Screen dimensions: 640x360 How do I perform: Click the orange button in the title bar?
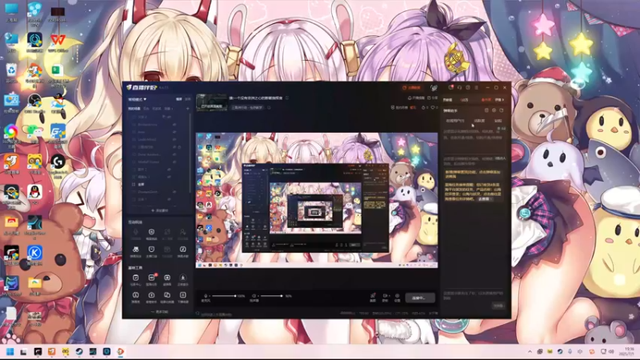coord(411,88)
